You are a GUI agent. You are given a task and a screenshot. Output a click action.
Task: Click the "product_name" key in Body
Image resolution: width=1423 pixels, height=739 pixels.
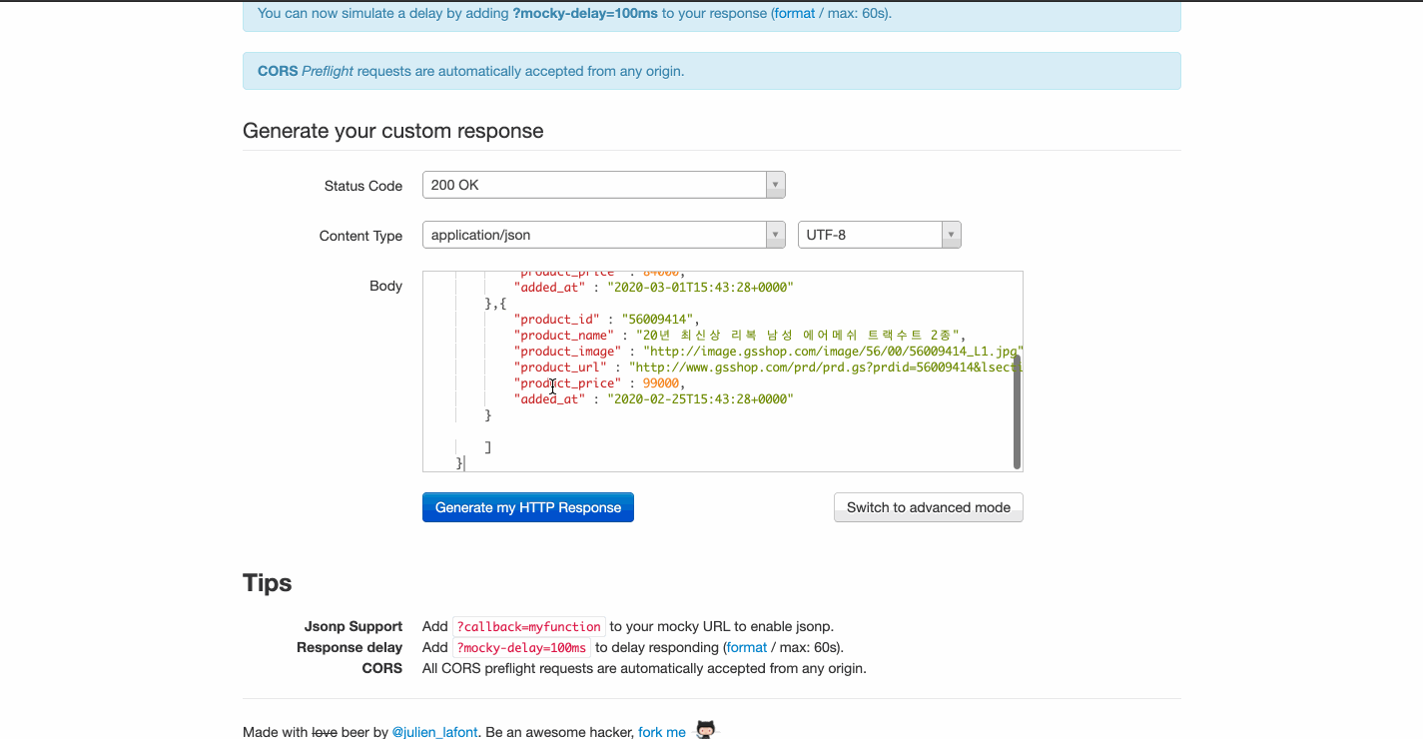click(564, 336)
